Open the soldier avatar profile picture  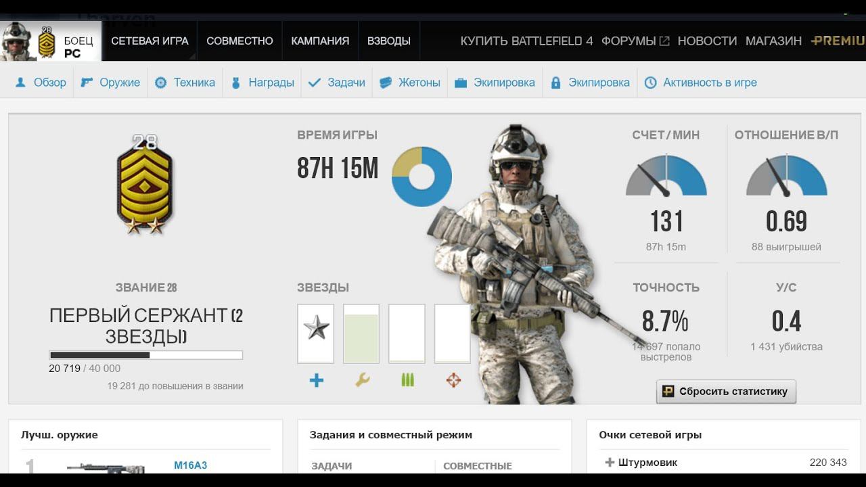coord(16,41)
